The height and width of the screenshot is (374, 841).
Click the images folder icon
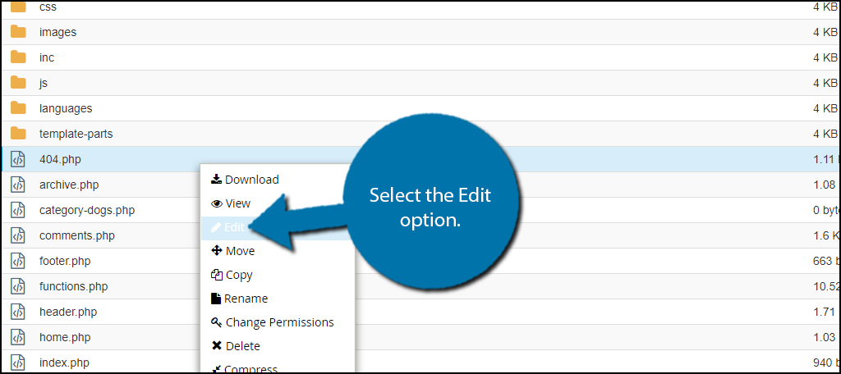[18, 32]
